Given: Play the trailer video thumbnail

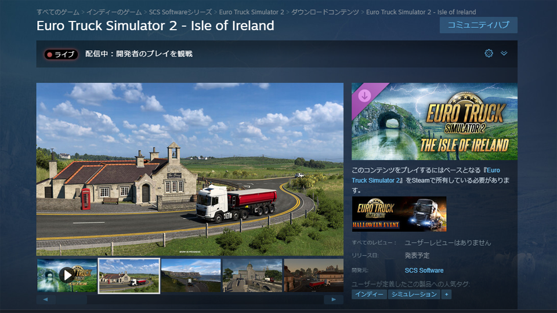Looking at the screenshot, I should pyautogui.click(x=67, y=275).
